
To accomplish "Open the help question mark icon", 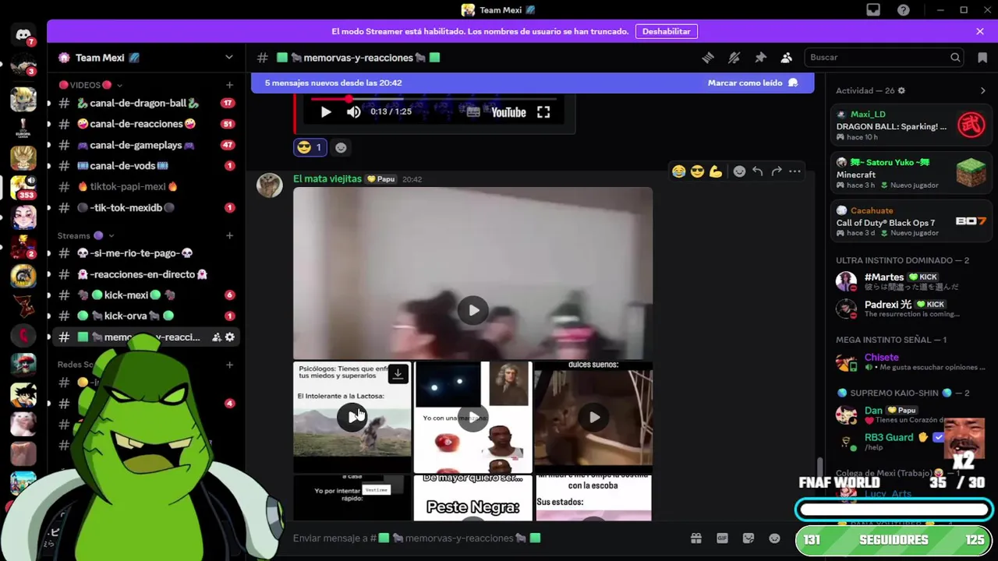I will click(903, 10).
